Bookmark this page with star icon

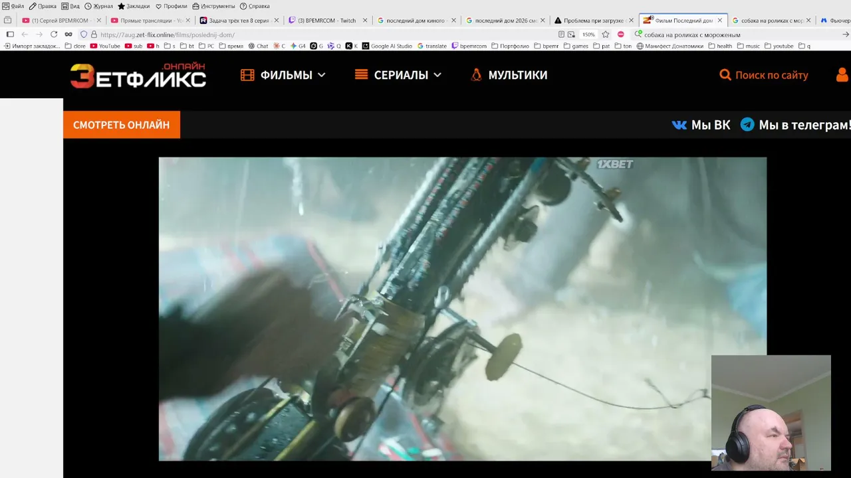[x=606, y=35]
